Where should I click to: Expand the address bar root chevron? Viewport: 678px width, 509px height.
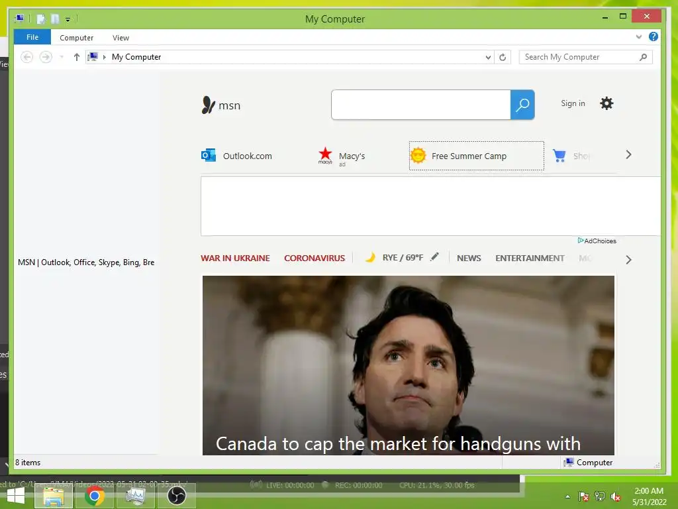(104, 57)
